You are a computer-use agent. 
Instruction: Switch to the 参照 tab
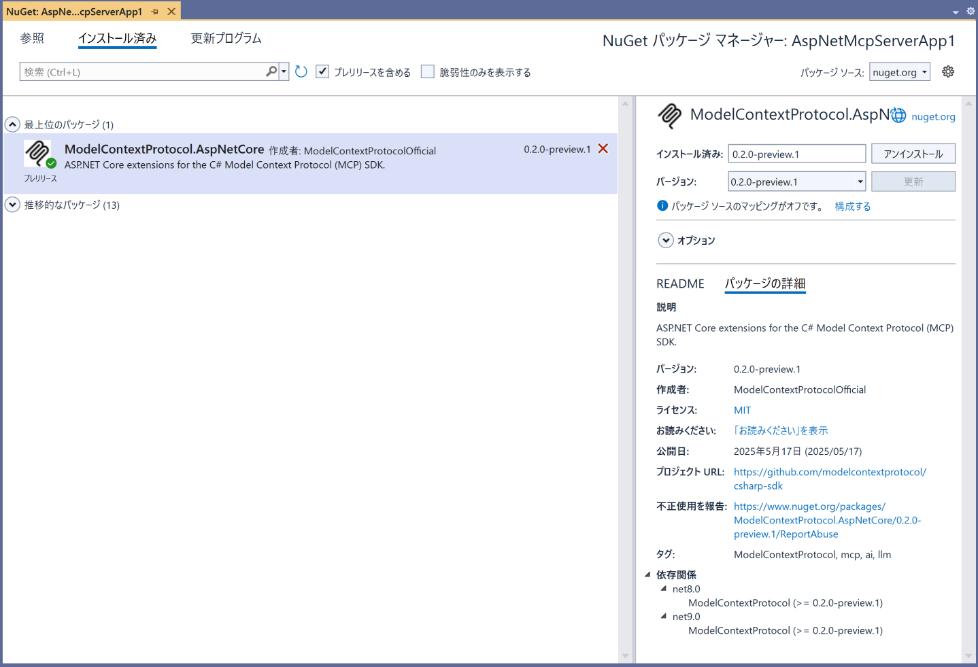(32, 38)
